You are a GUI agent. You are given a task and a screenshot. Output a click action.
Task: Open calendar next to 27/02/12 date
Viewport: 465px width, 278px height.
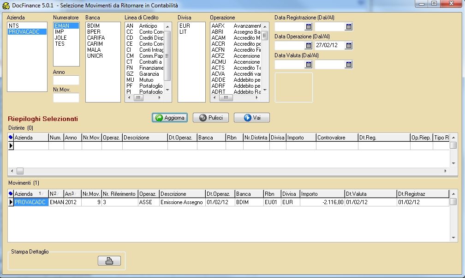click(x=349, y=46)
